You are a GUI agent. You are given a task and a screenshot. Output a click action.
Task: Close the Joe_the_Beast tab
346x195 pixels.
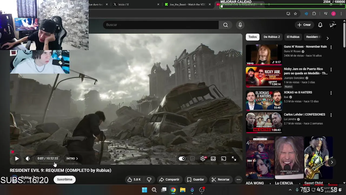(x=209, y=4)
